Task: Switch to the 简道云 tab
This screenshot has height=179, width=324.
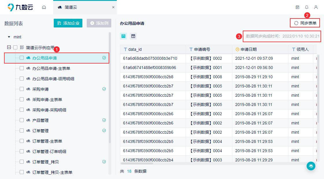Action: pos(85,7)
